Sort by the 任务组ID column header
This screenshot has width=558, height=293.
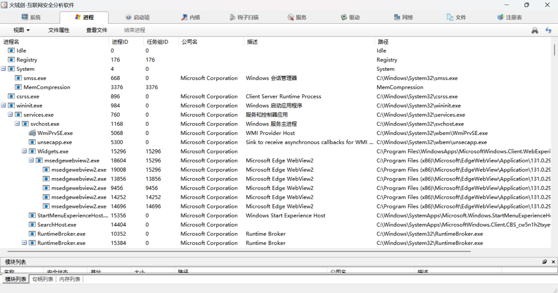click(161, 42)
